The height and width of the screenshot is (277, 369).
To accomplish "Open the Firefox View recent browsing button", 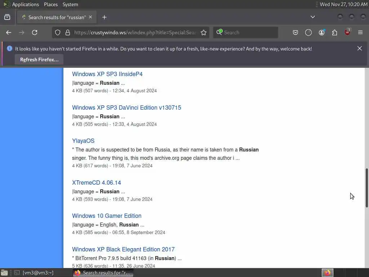I will (x=7, y=17).
